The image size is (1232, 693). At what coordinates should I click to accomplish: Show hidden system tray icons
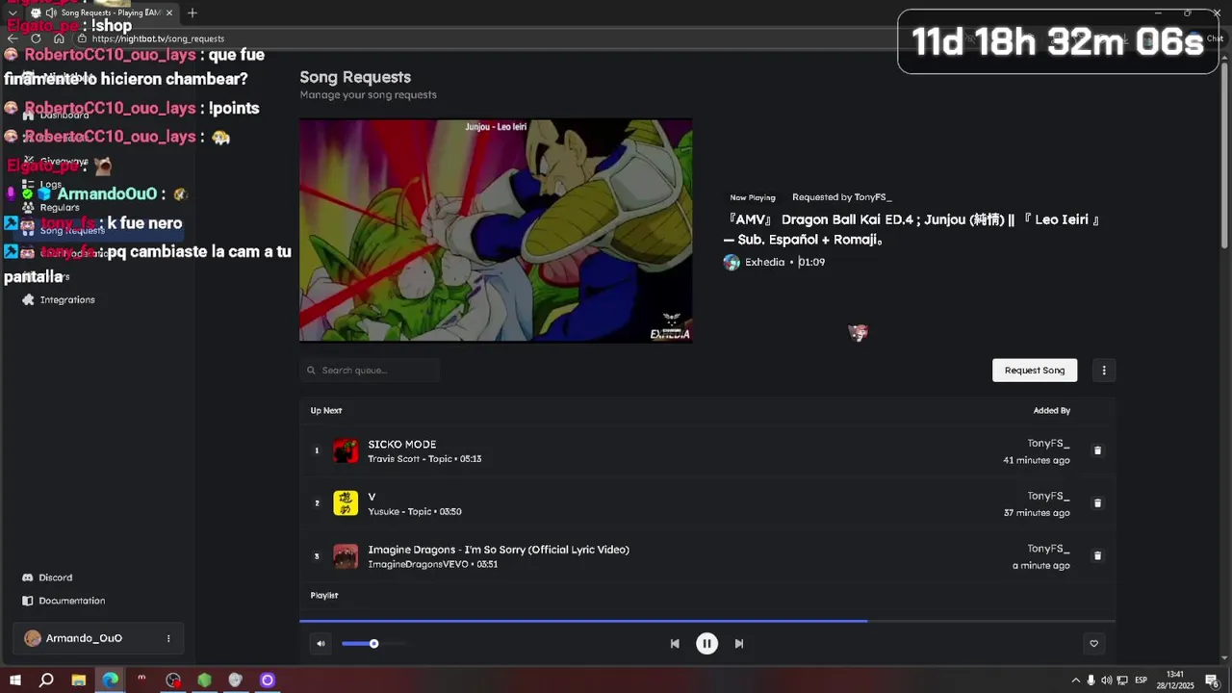pyautogui.click(x=1076, y=680)
